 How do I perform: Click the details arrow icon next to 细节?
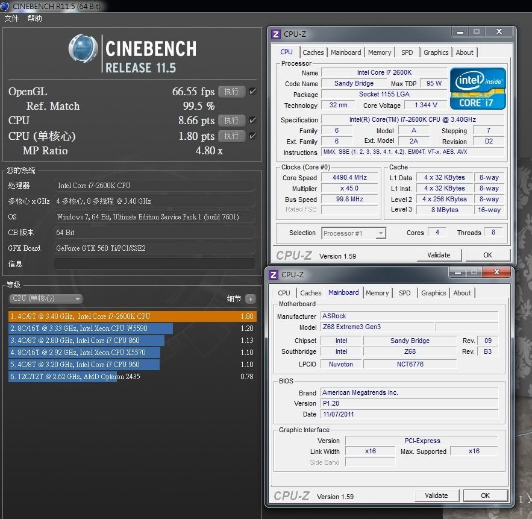coord(251,299)
